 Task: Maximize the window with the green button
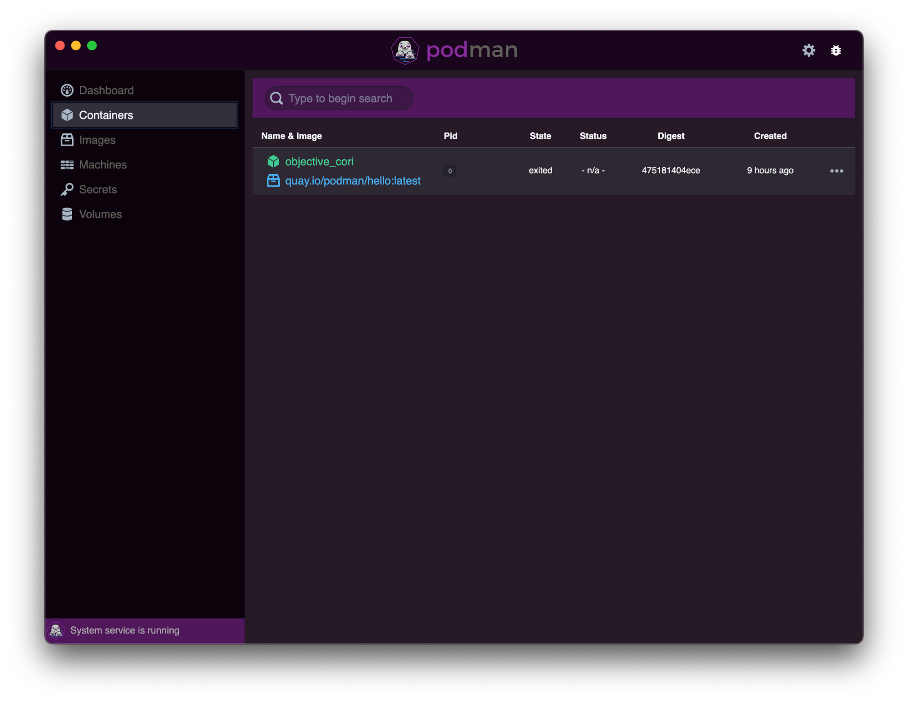[x=92, y=45]
